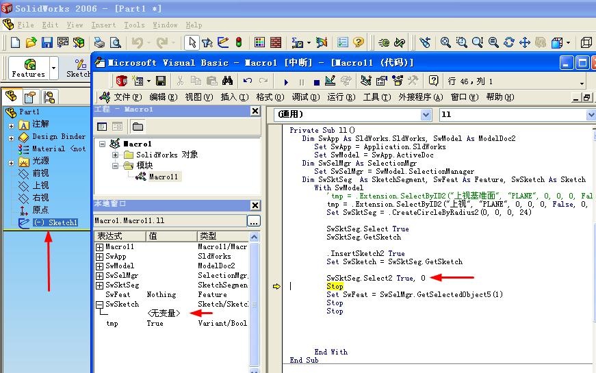Click the Properties Window icon in VB toolbar

coord(381,81)
